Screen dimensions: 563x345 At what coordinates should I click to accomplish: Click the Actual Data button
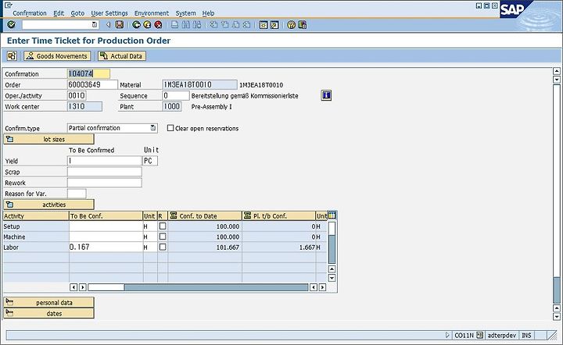[x=122, y=56]
